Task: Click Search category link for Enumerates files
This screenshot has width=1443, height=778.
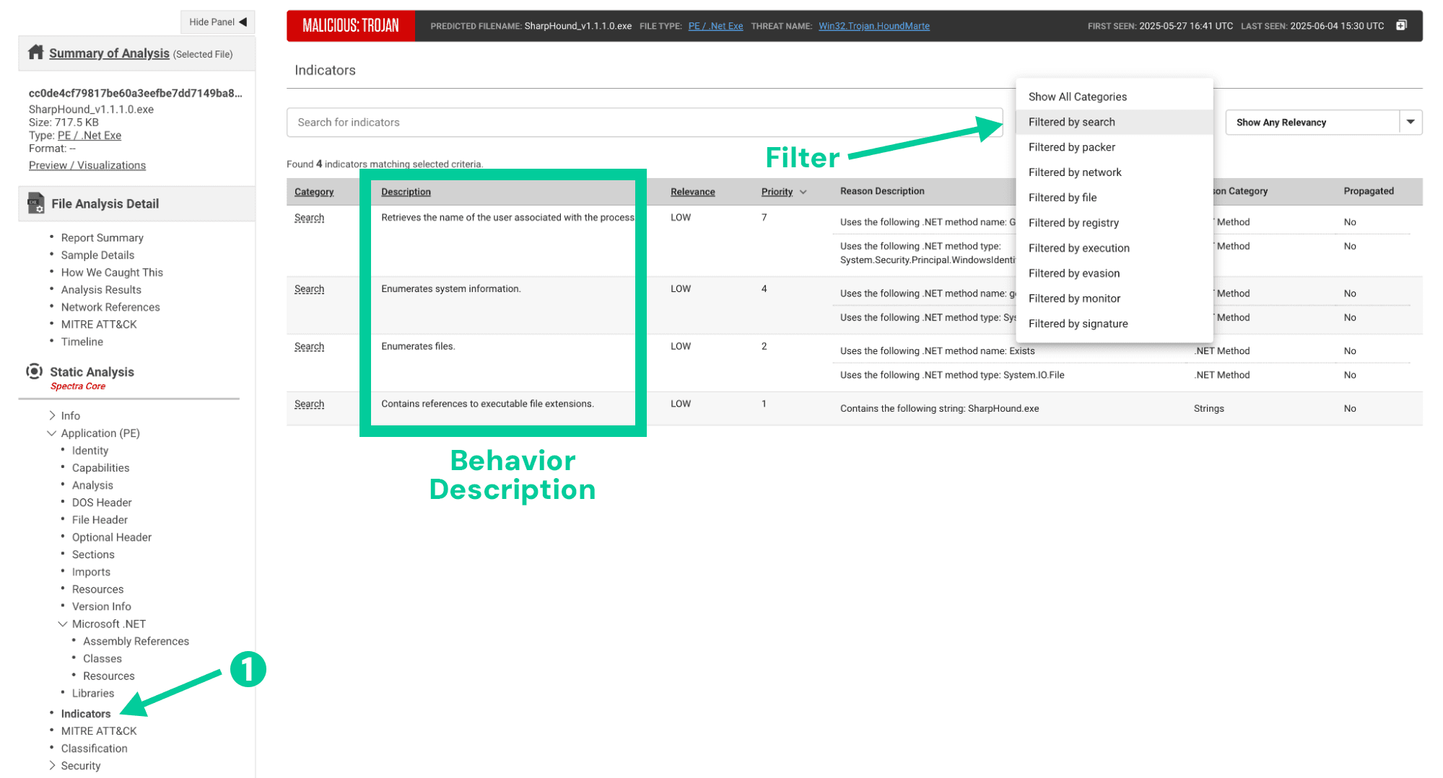Action: 309,346
